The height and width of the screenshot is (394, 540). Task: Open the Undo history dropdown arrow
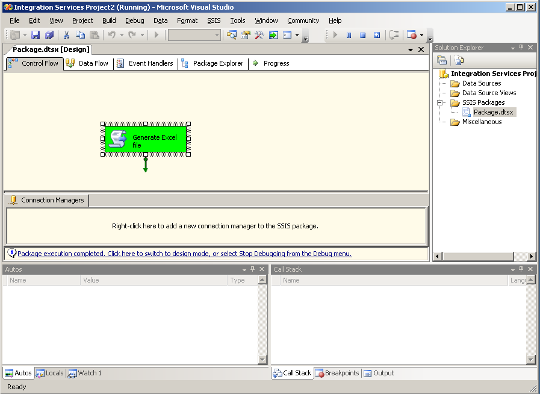point(122,35)
